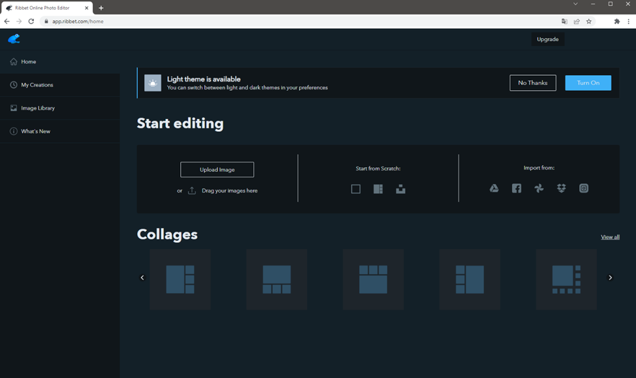Open What's New section
The width and height of the screenshot is (636, 378).
(x=59, y=131)
